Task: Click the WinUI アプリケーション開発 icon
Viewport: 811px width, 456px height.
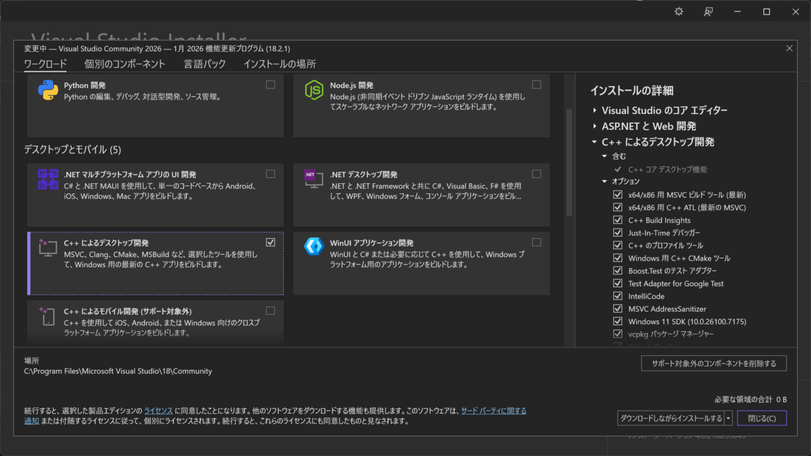Action: [314, 246]
